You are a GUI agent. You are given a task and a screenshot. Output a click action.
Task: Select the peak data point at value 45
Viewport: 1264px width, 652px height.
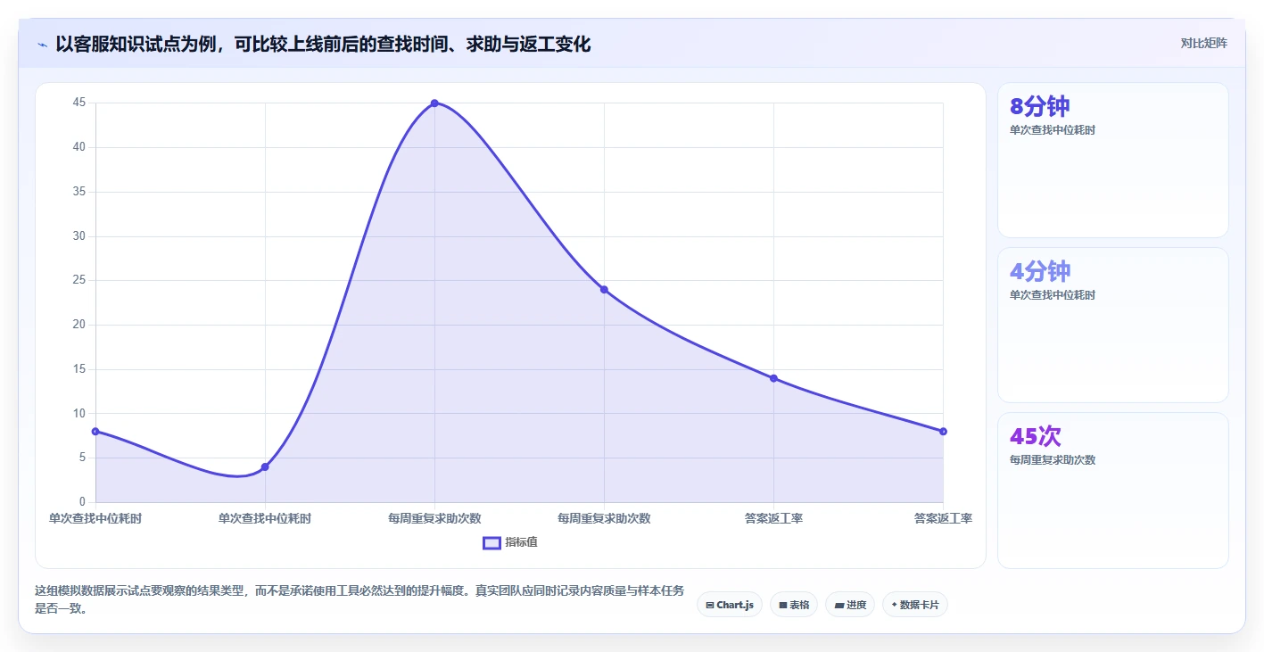pyautogui.click(x=434, y=103)
